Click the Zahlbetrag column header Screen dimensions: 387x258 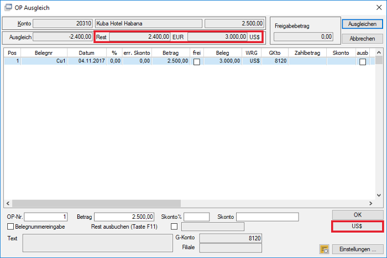pyautogui.click(x=307, y=53)
